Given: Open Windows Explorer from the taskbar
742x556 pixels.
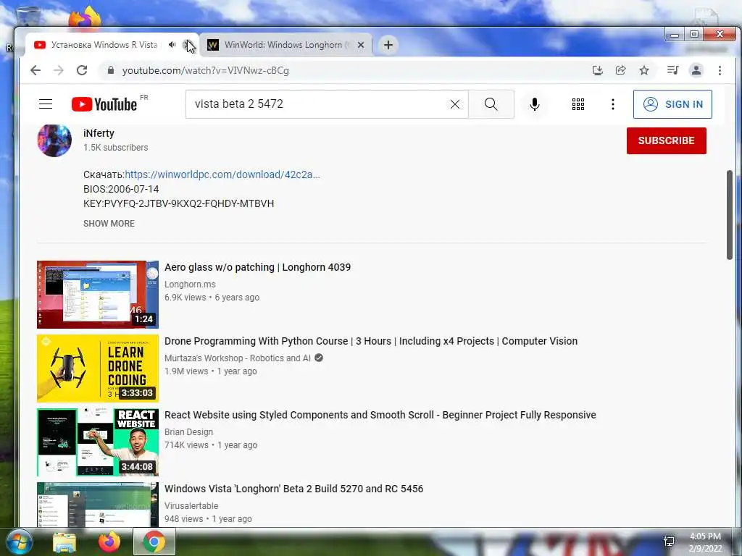Looking at the screenshot, I should [64, 543].
